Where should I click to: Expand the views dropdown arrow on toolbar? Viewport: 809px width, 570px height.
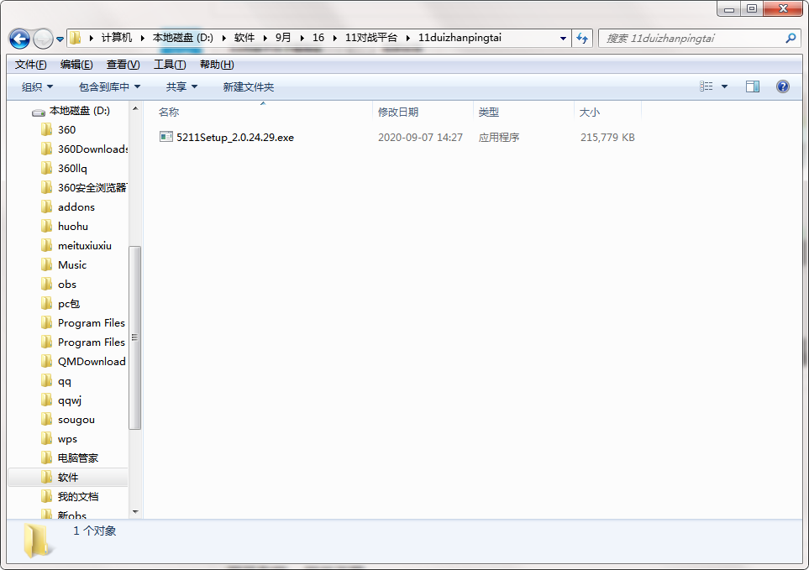[723, 86]
